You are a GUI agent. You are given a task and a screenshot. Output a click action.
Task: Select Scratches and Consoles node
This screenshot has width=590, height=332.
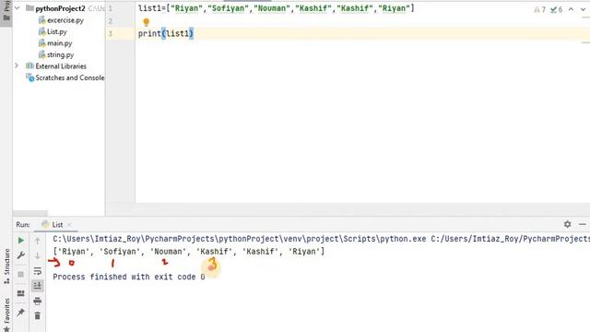(x=65, y=77)
